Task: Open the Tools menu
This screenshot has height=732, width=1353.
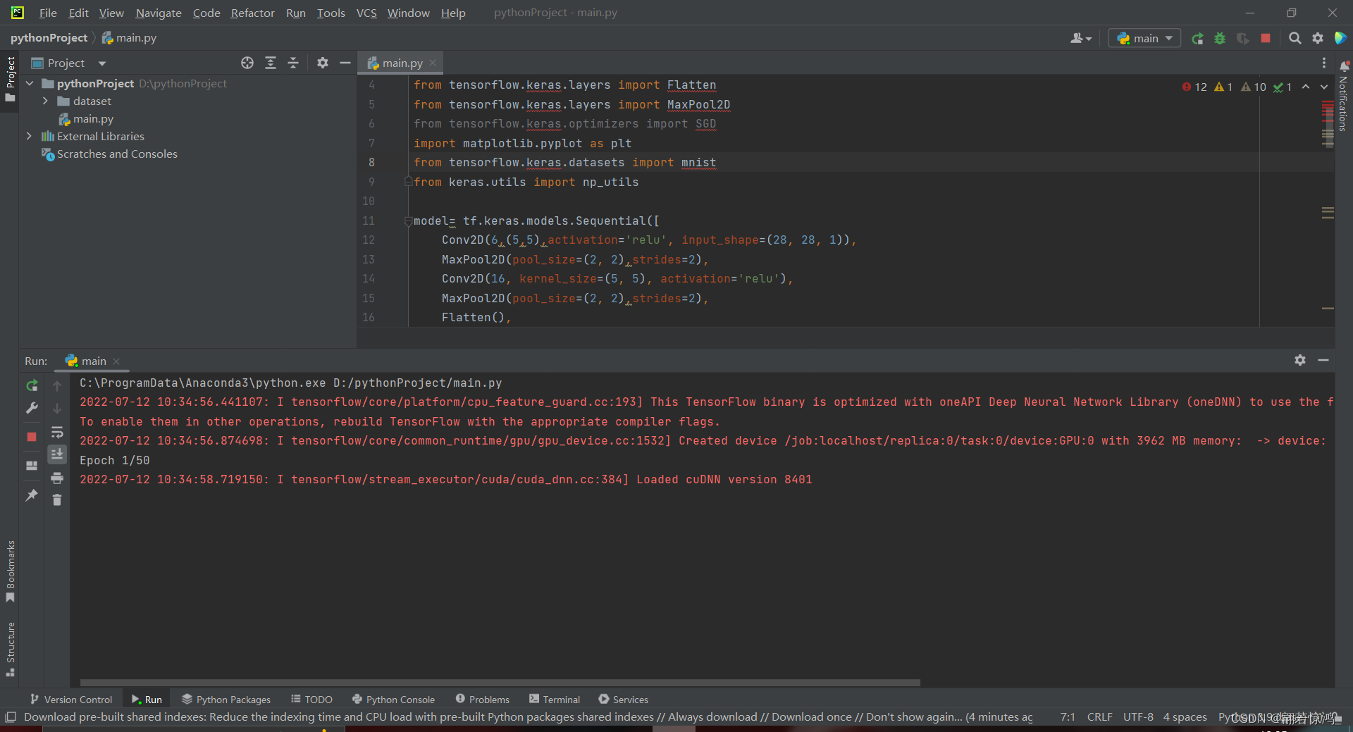Action: [330, 13]
